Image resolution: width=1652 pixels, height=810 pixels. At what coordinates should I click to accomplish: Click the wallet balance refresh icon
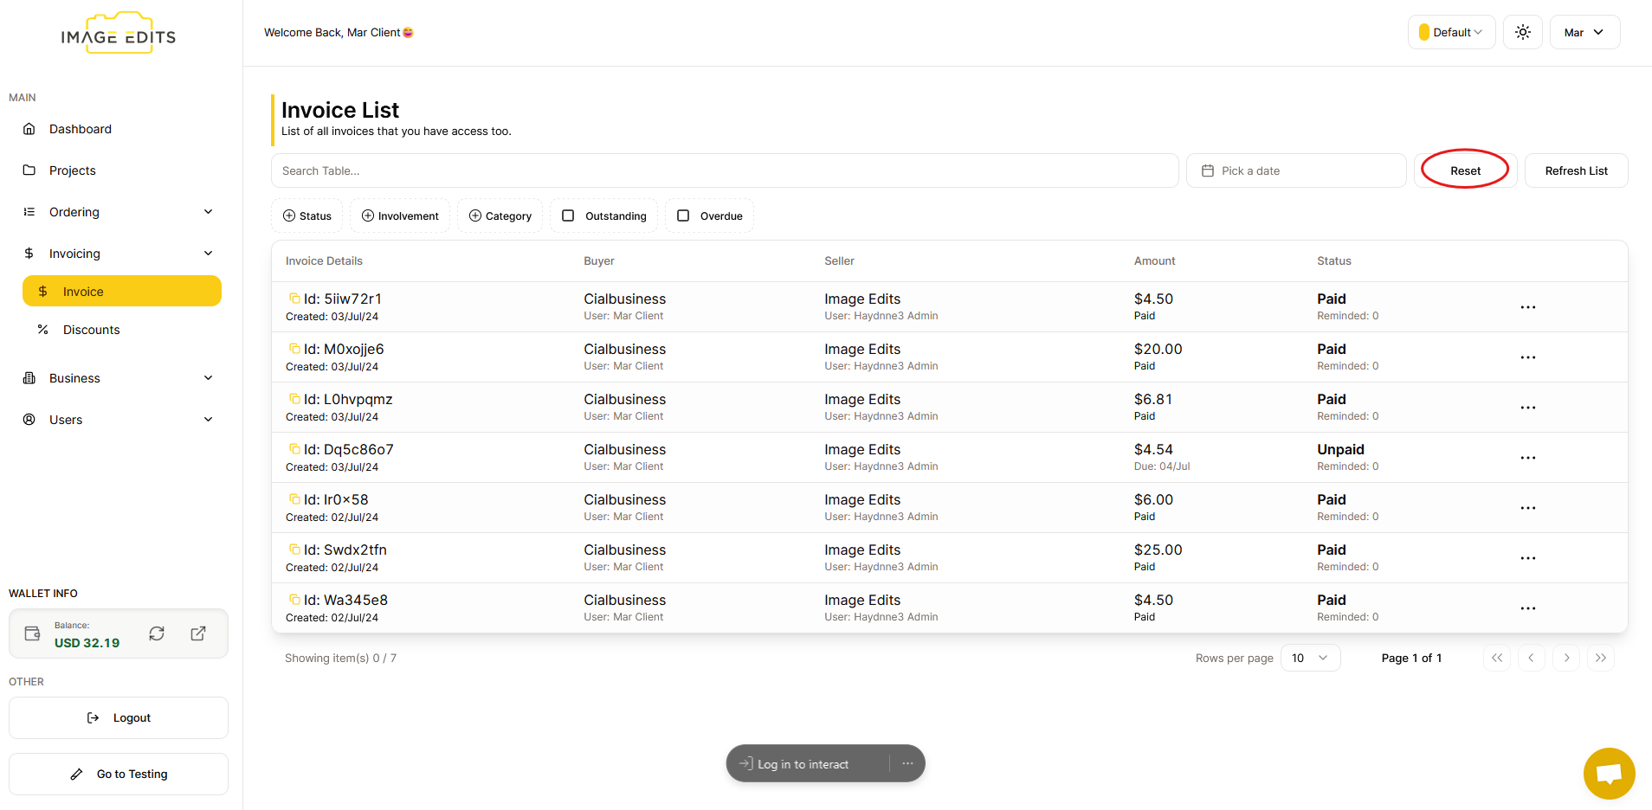(x=157, y=633)
